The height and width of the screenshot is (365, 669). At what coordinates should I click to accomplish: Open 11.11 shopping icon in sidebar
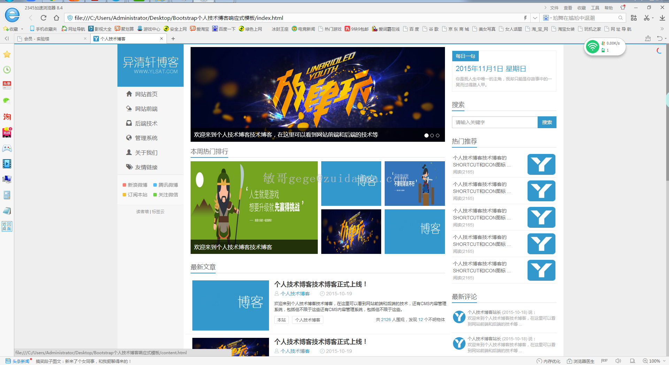7,132
